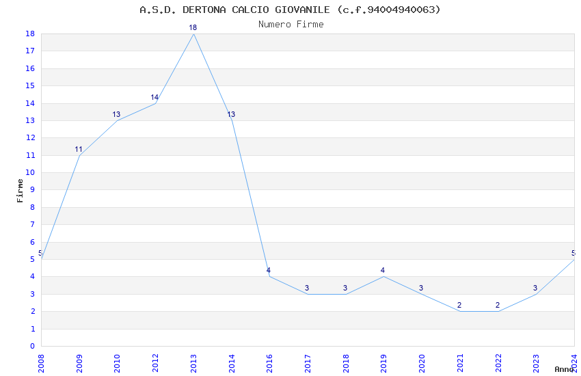The width and height of the screenshot is (581, 376).
Task: Click y-axis tick value 17
Action: (x=30, y=51)
